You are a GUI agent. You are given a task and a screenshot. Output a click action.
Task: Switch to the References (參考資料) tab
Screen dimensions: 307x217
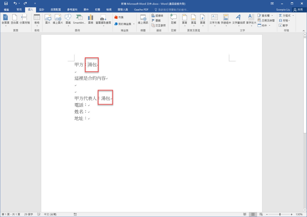tap(72, 10)
